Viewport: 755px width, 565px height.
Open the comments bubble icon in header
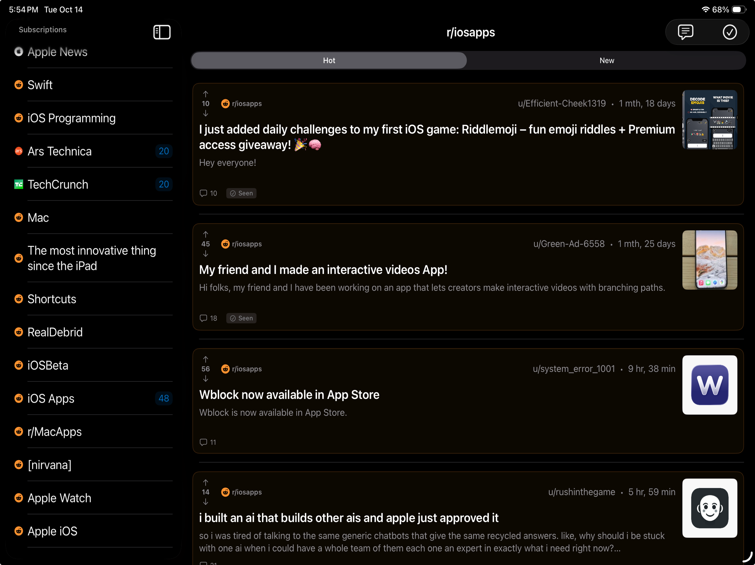pyautogui.click(x=685, y=32)
